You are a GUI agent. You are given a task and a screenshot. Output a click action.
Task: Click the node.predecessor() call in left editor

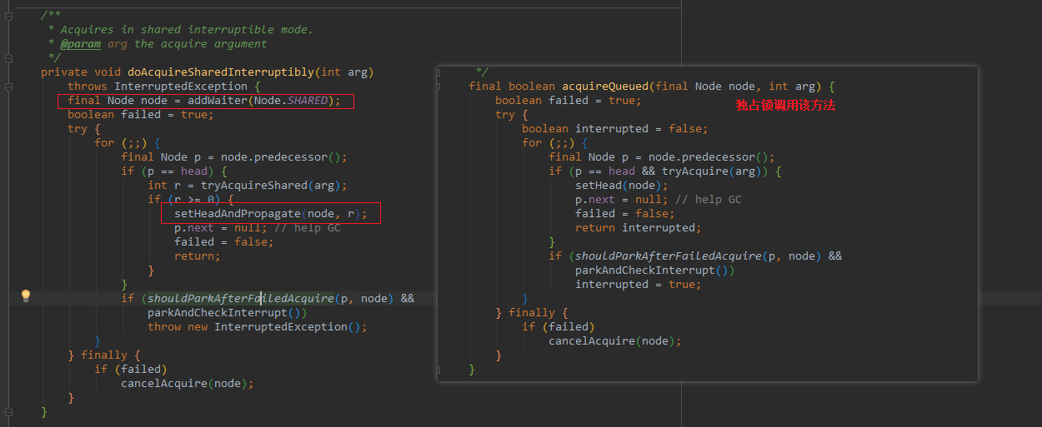point(271,157)
